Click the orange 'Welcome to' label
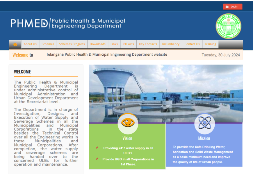Image resolution: width=253 pixels, height=174 pixels. [x=23, y=55]
